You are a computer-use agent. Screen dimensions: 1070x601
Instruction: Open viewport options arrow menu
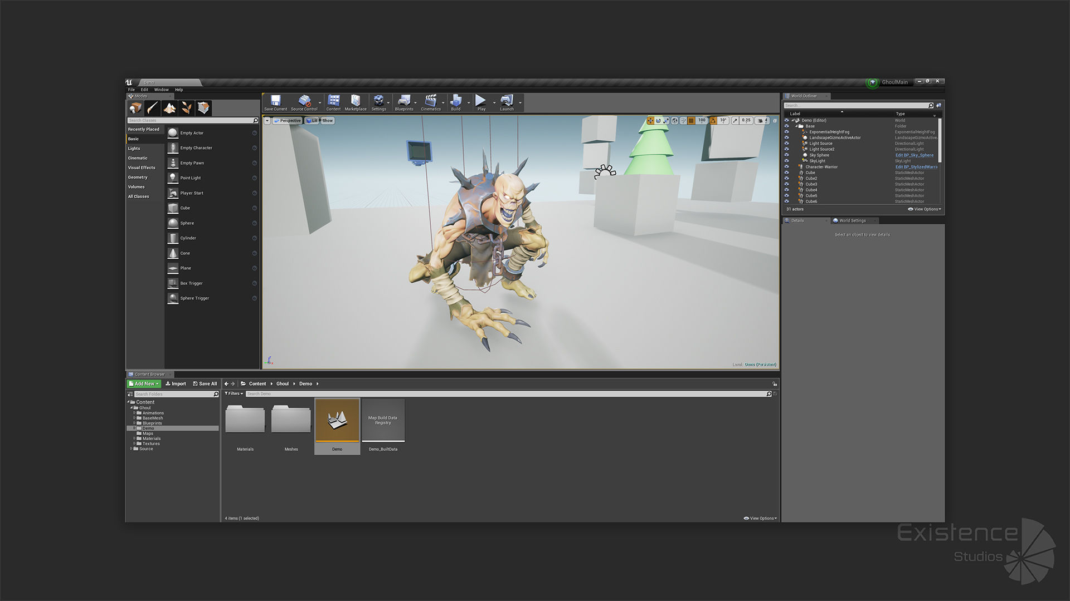(267, 120)
